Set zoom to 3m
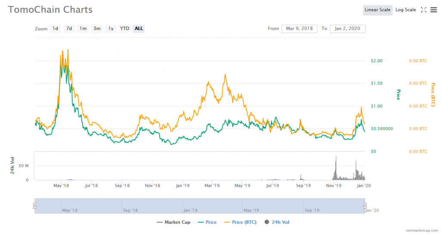 click(x=97, y=29)
